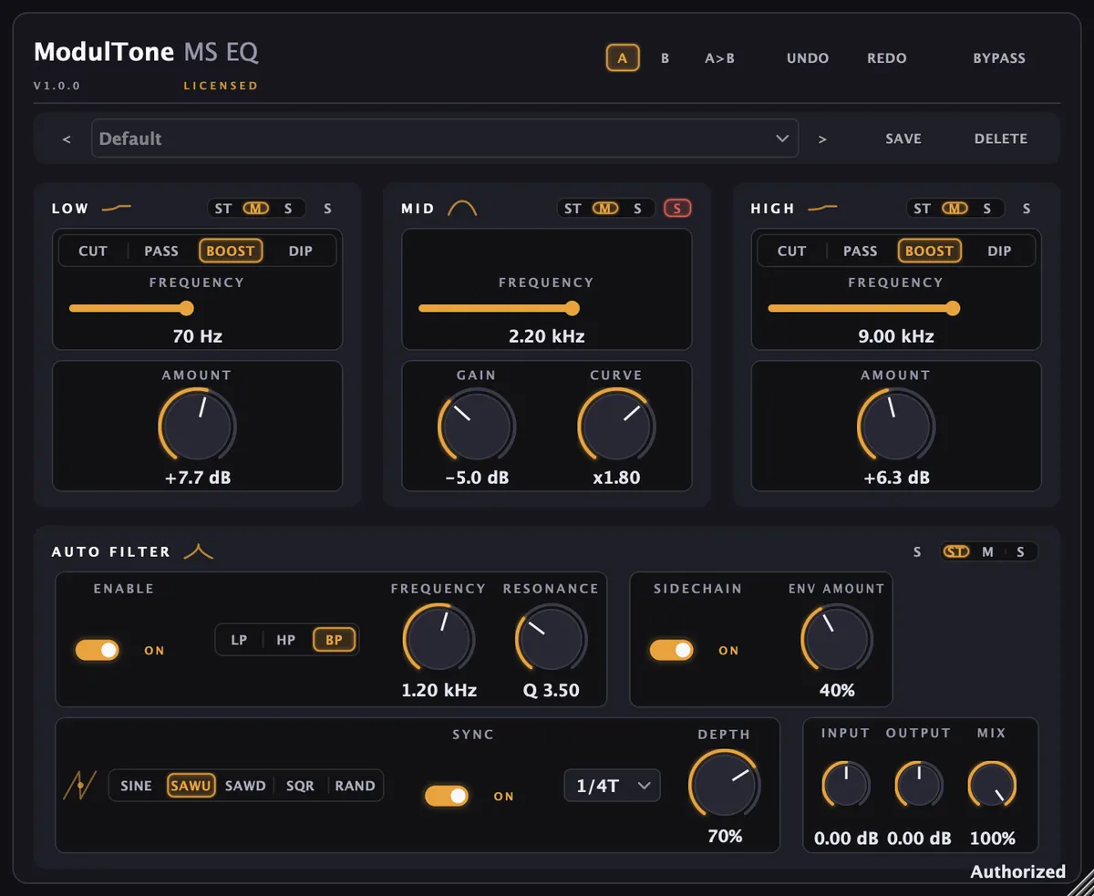Select SAWD LFO waveform
This screenshot has height=896, width=1094.
point(245,786)
